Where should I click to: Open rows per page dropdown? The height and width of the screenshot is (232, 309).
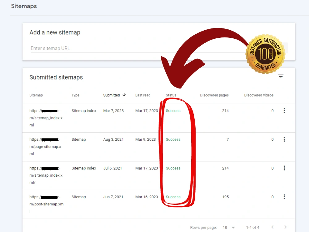229,227
